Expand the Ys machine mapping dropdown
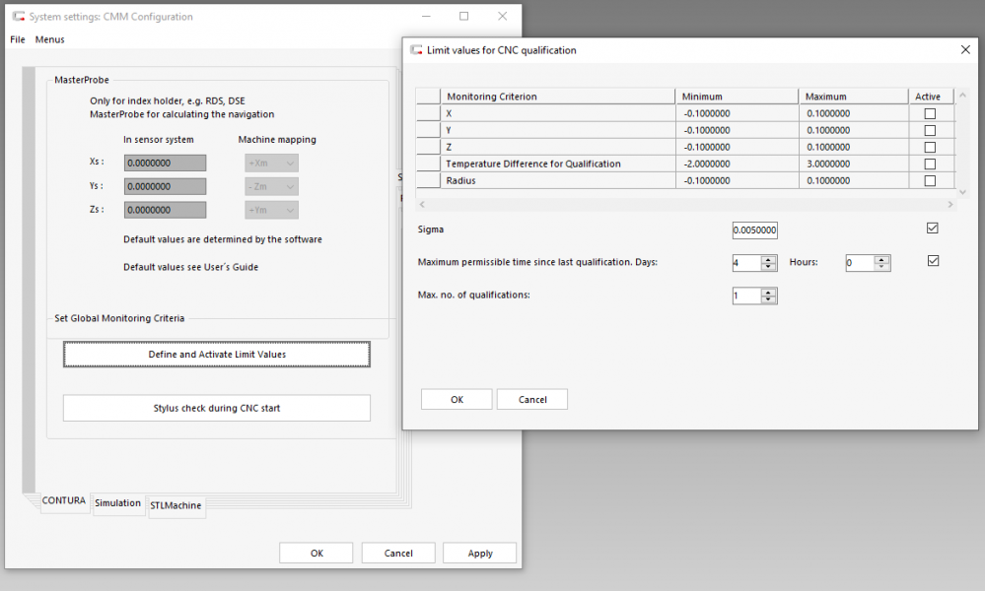985x591 pixels. [271, 187]
